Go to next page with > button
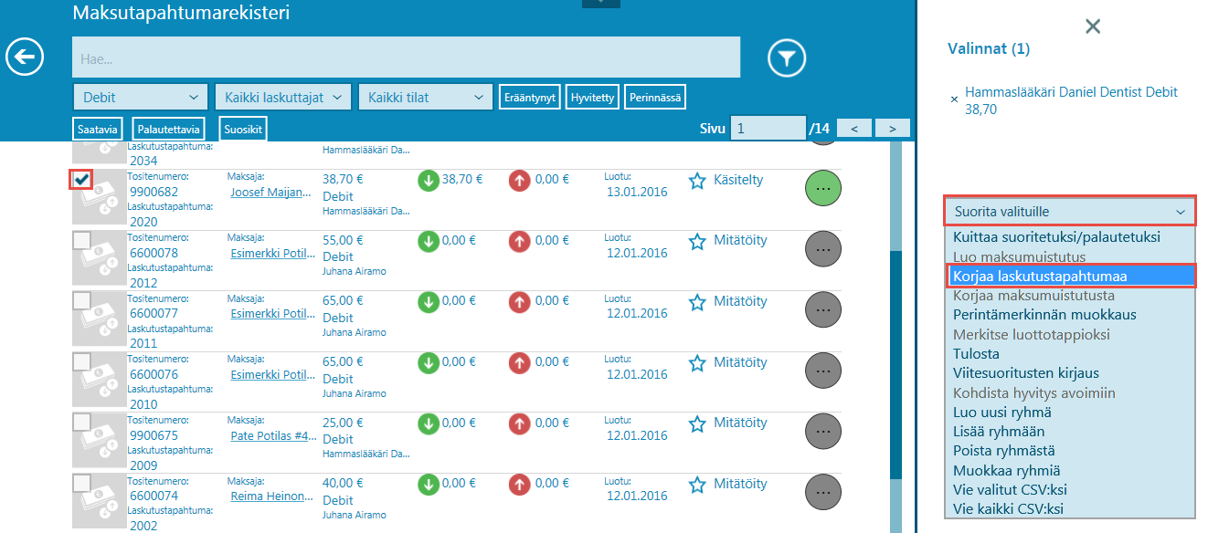 click(892, 130)
